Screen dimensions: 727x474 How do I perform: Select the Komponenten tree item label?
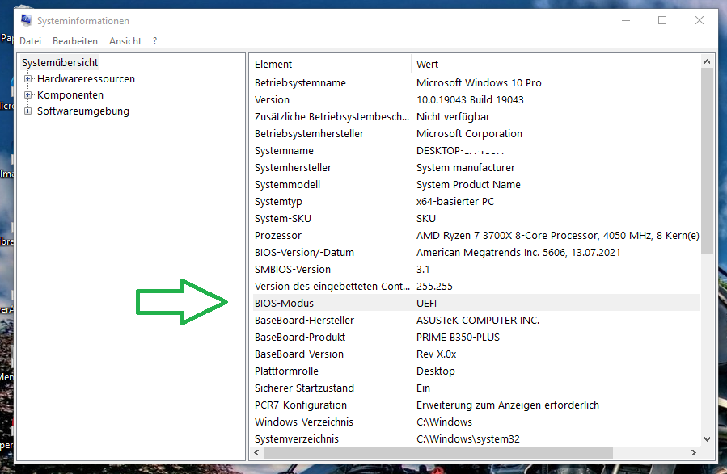[x=70, y=95]
